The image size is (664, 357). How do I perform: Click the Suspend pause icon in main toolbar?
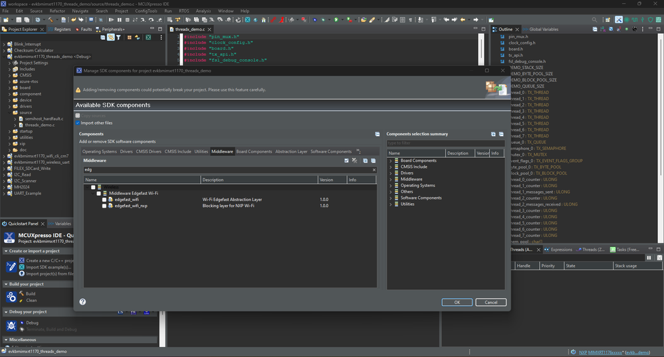click(x=120, y=20)
